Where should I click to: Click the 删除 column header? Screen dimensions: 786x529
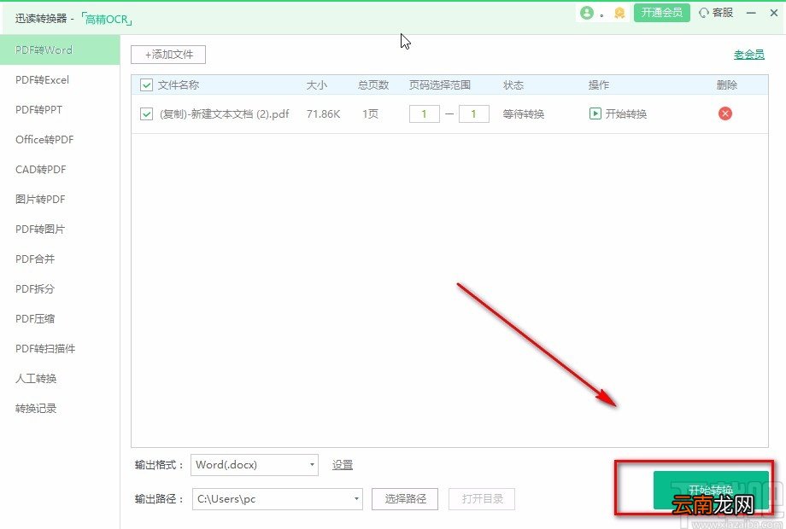726,85
